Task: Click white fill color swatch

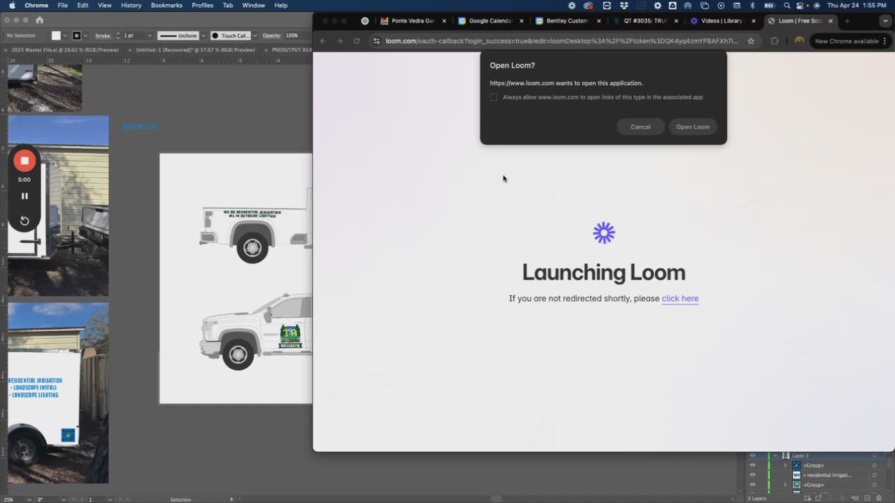Action: click(56, 36)
